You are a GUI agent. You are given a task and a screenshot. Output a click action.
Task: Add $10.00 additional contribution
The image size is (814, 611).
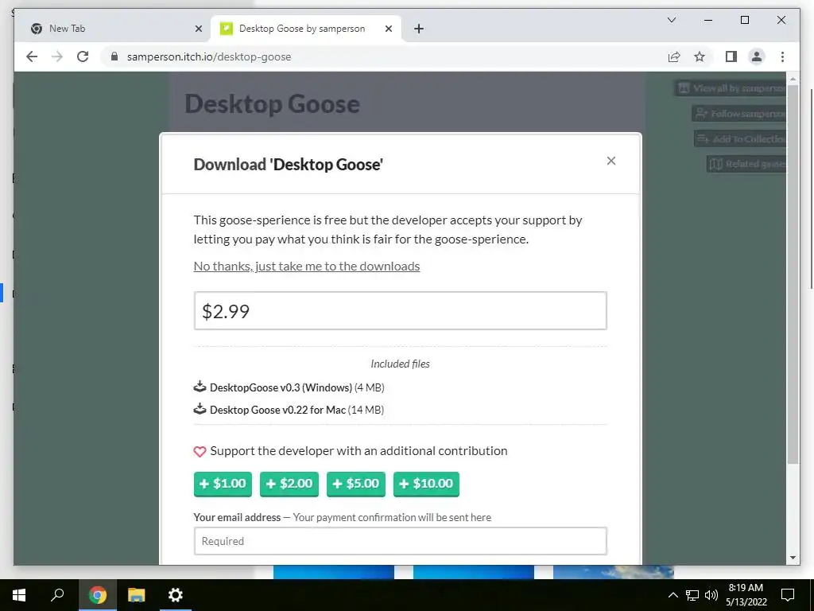pyautogui.click(x=426, y=484)
